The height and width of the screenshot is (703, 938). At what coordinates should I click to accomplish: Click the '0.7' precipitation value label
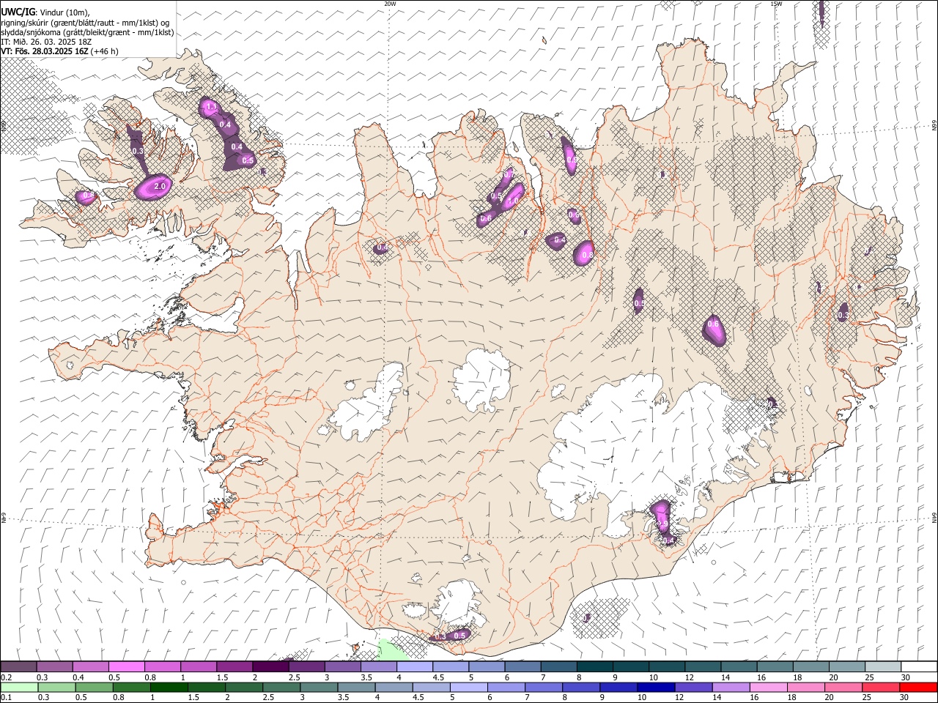[x=509, y=175]
